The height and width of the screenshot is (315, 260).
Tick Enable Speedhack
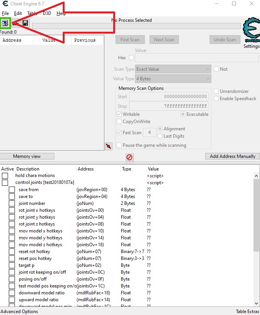click(x=216, y=99)
